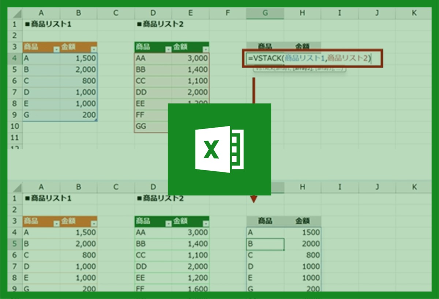
Task: Click the VSTACK function syntax tooltip
Action: 299,69
